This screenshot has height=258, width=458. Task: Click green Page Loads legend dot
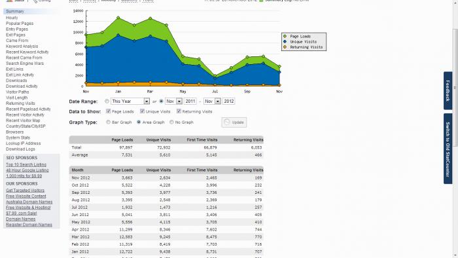click(x=285, y=36)
